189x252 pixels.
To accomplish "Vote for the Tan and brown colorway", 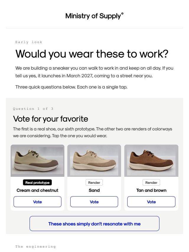I will (x=151, y=202).
